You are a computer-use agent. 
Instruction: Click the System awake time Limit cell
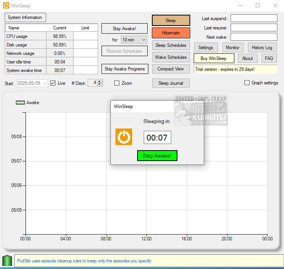86,70
